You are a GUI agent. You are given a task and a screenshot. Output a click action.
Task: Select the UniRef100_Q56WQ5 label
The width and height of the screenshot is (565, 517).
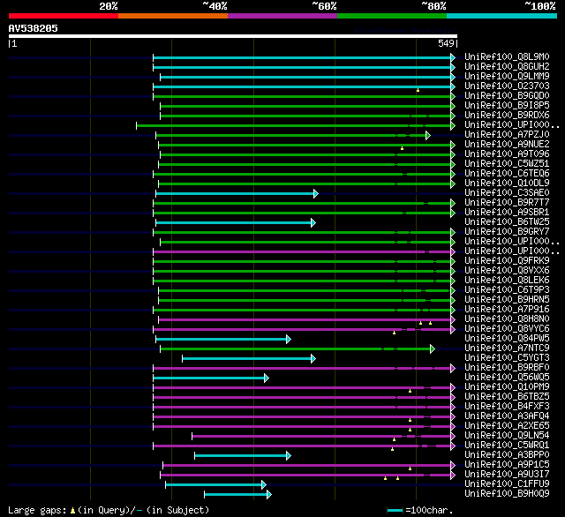pos(507,378)
